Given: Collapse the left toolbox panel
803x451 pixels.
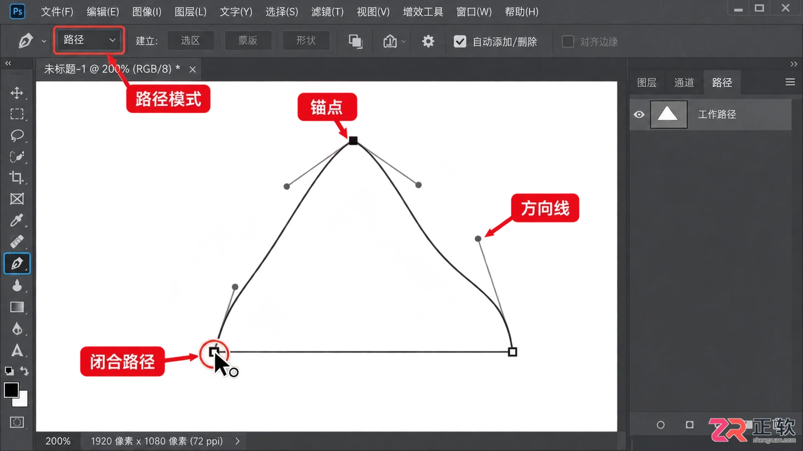Looking at the screenshot, I should 8,63.
